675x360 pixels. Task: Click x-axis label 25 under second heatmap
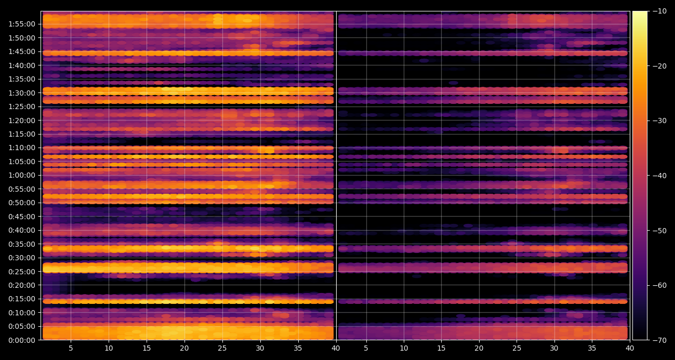click(517, 348)
